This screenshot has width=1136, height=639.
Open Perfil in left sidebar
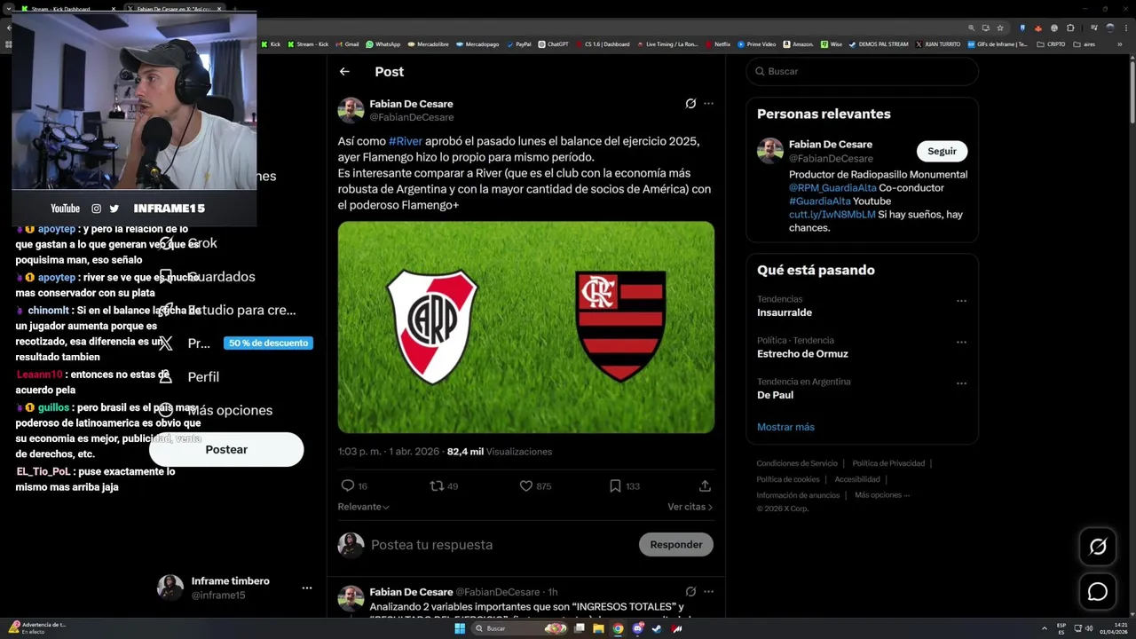pos(189,377)
